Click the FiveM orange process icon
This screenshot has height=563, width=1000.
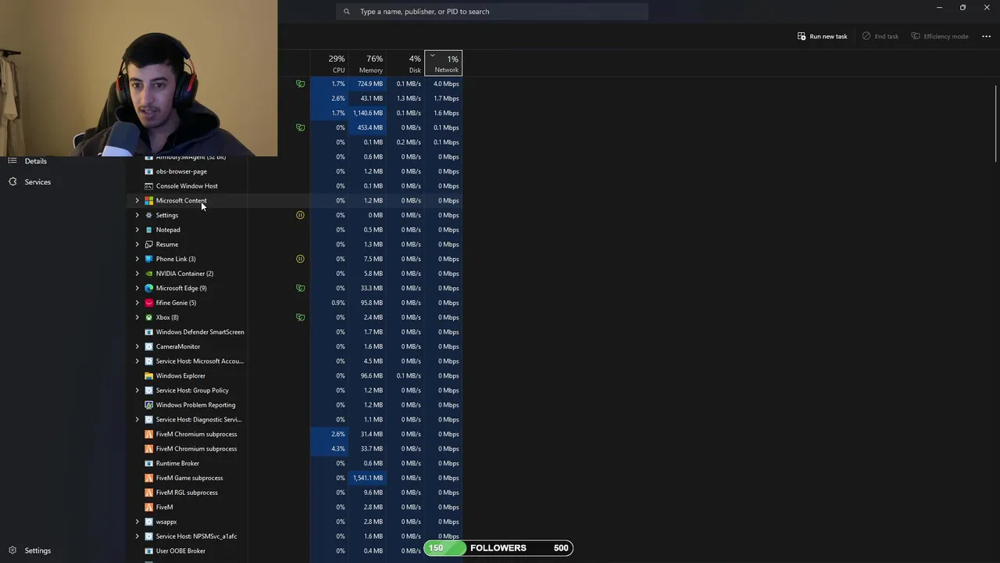click(148, 507)
